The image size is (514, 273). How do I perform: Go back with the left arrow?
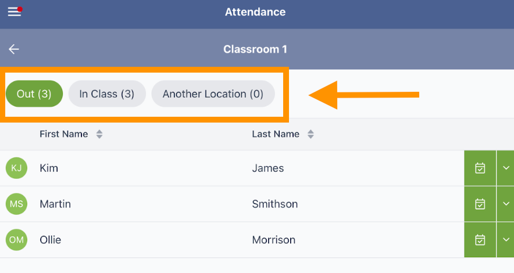[14, 49]
